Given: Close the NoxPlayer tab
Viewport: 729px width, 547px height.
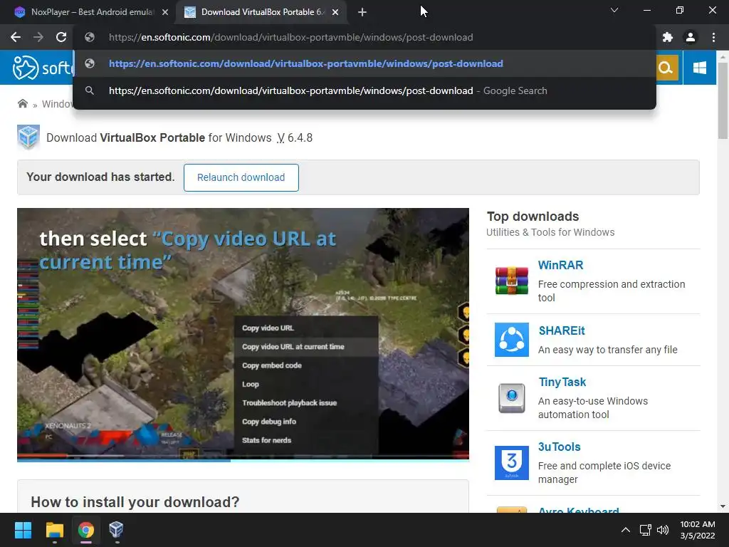Looking at the screenshot, I should pyautogui.click(x=165, y=12).
